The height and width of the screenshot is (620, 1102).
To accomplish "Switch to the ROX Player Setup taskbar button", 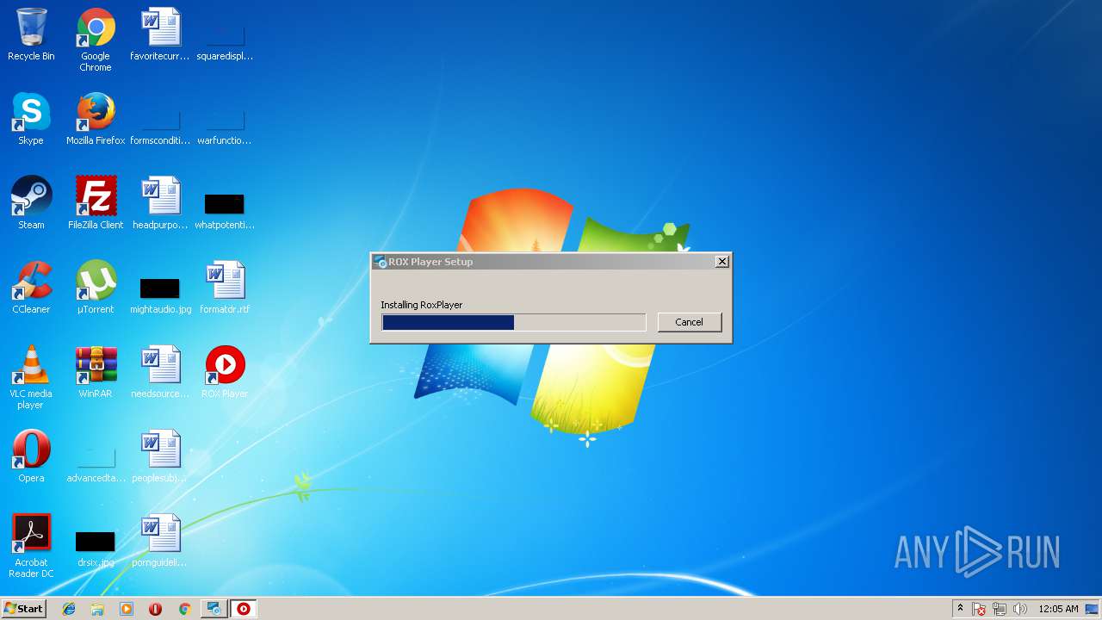I will tap(214, 609).
